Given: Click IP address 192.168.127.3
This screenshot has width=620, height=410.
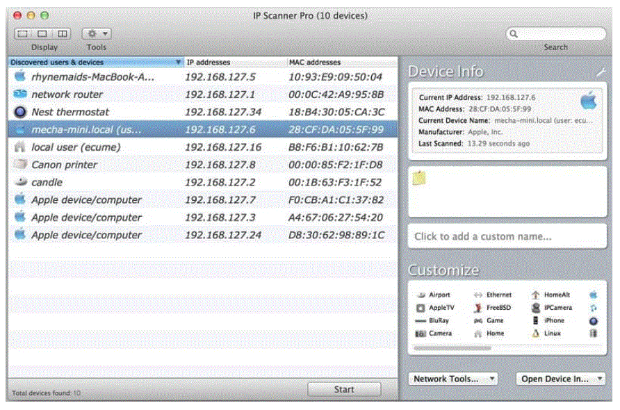Looking at the screenshot, I should click(220, 217).
